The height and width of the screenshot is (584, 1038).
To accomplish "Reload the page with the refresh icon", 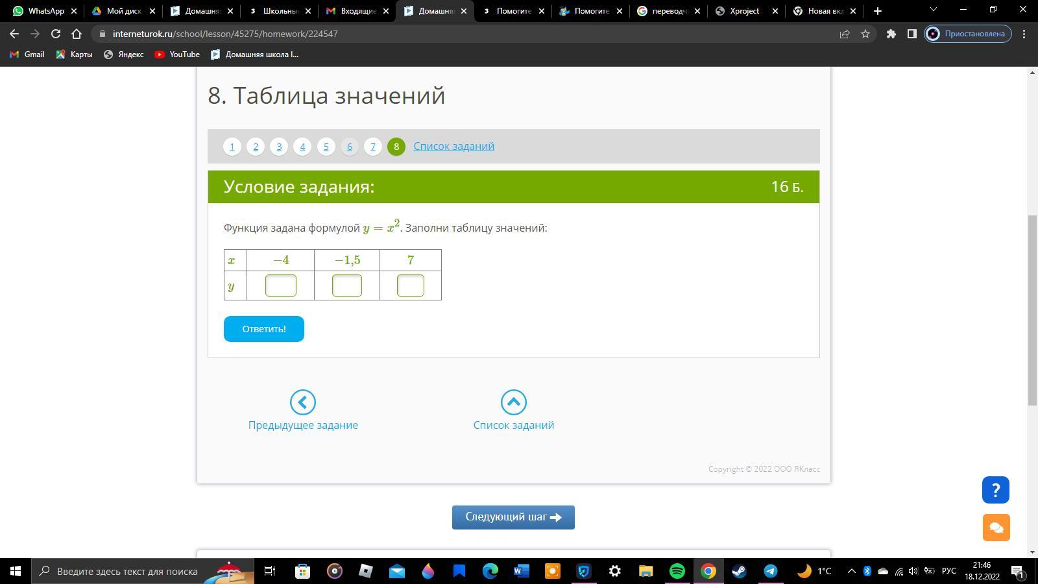I will coord(56,34).
